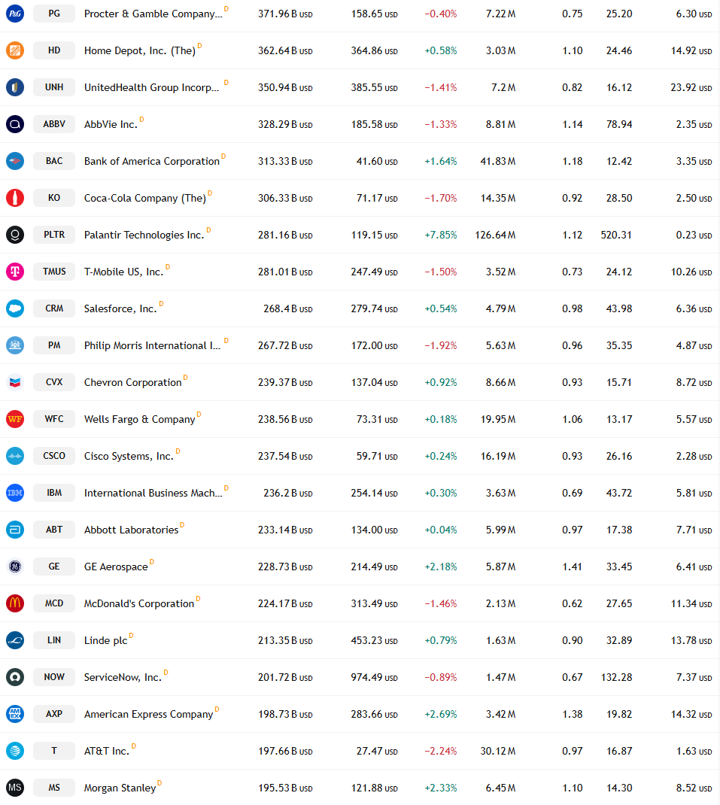Click AT&T change −2.24%

point(441,751)
